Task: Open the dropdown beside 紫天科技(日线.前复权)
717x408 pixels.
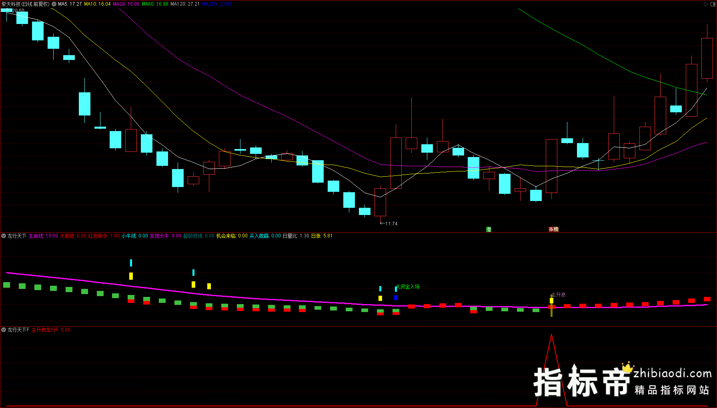Action: [x=54, y=4]
